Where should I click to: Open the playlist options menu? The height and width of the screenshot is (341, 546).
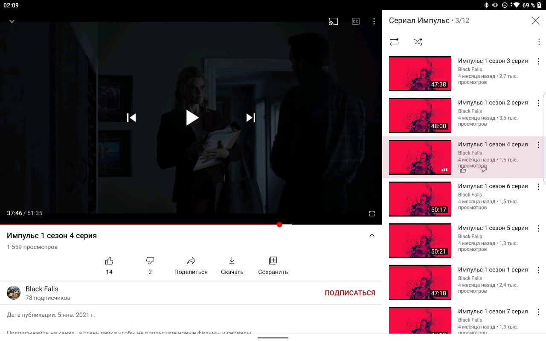coord(539,42)
